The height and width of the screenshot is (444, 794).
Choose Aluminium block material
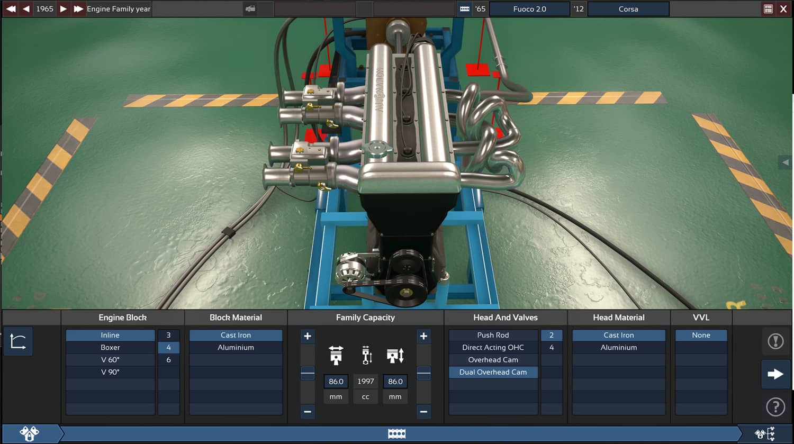pyautogui.click(x=236, y=348)
